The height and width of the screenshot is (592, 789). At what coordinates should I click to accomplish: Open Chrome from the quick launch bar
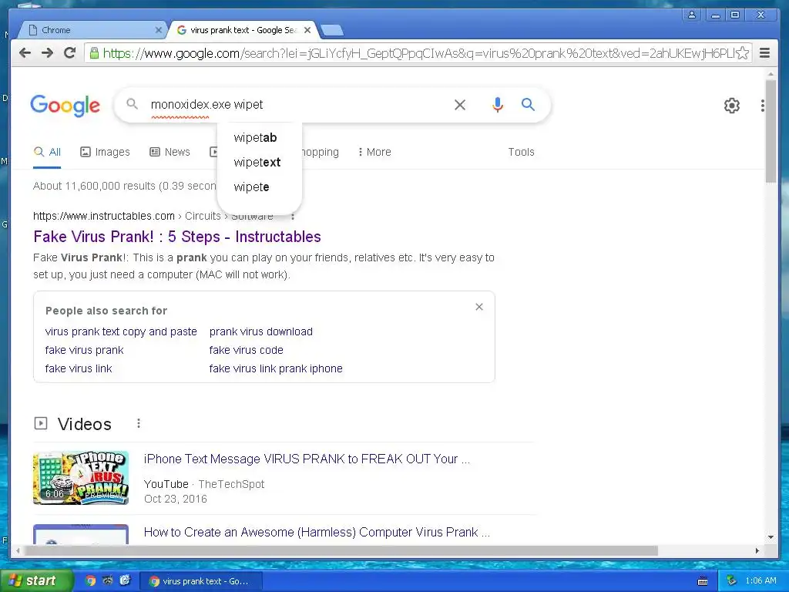(91, 580)
